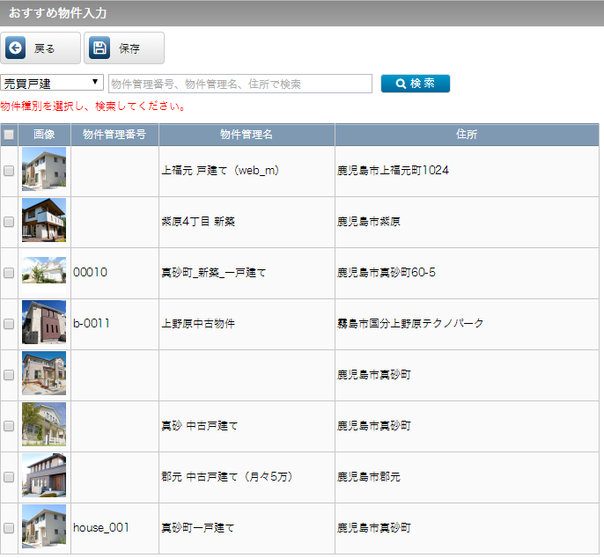
Task: Click the address 霧島市国分上野原テクノパーク
Action: [x=410, y=324]
